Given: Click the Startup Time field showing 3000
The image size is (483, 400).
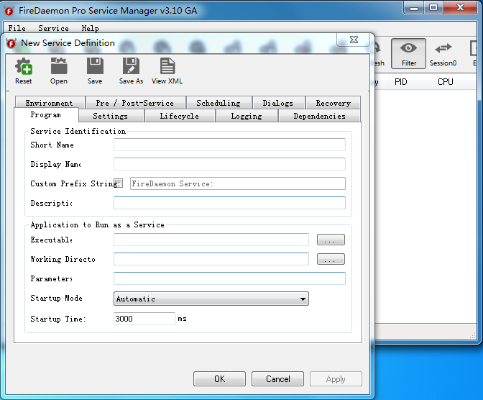Looking at the screenshot, I should coord(144,319).
